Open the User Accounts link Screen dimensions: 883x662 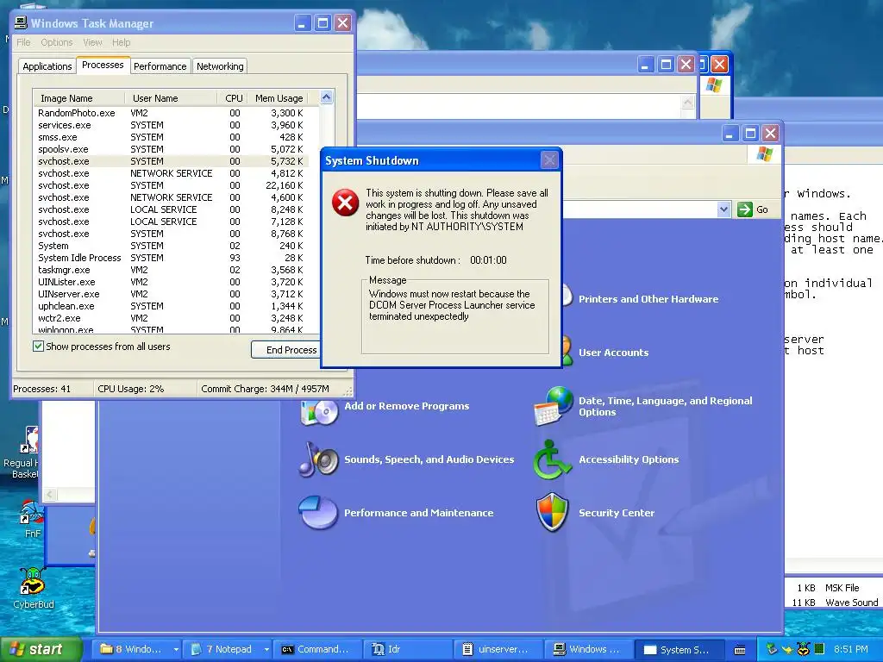pyautogui.click(x=613, y=353)
